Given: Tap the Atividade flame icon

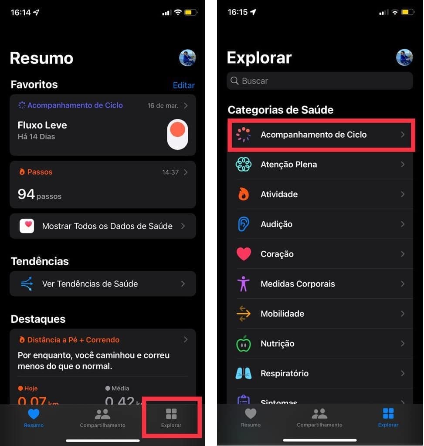Looking at the screenshot, I should pyautogui.click(x=243, y=194).
